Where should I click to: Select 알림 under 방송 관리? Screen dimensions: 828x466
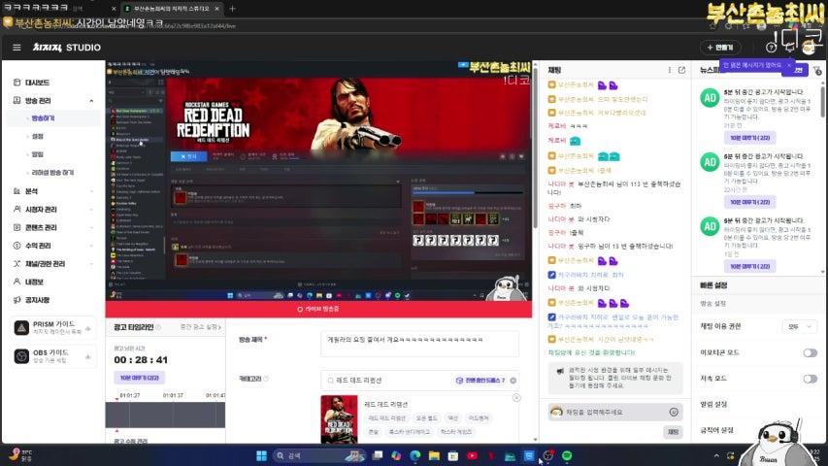point(38,154)
